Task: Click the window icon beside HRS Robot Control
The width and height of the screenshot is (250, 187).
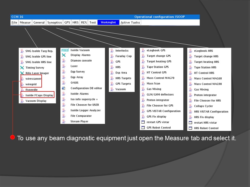Action: [190, 128]
